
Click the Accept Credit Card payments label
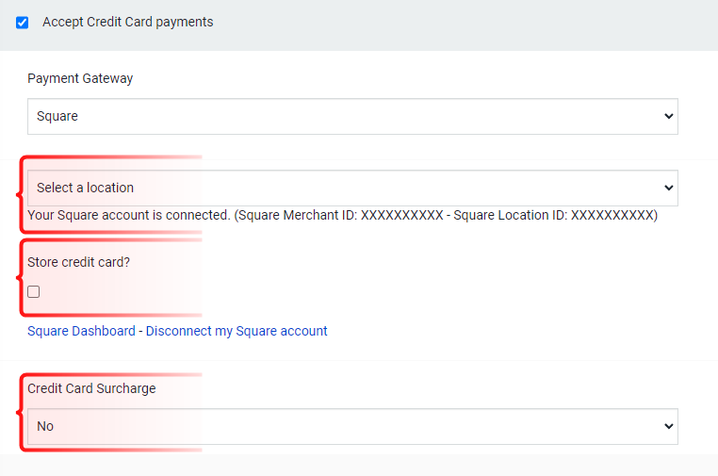pyautogui.click(x=128, y=22)
